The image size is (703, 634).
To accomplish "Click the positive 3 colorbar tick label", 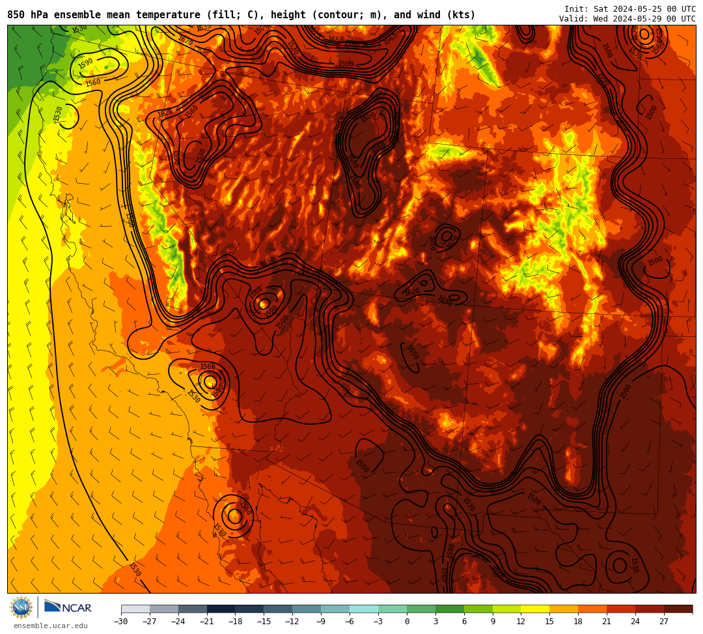I will tap(435, 622).
